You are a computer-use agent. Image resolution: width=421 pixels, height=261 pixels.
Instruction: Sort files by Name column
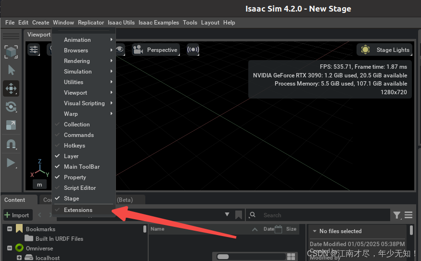pos(157,229)
